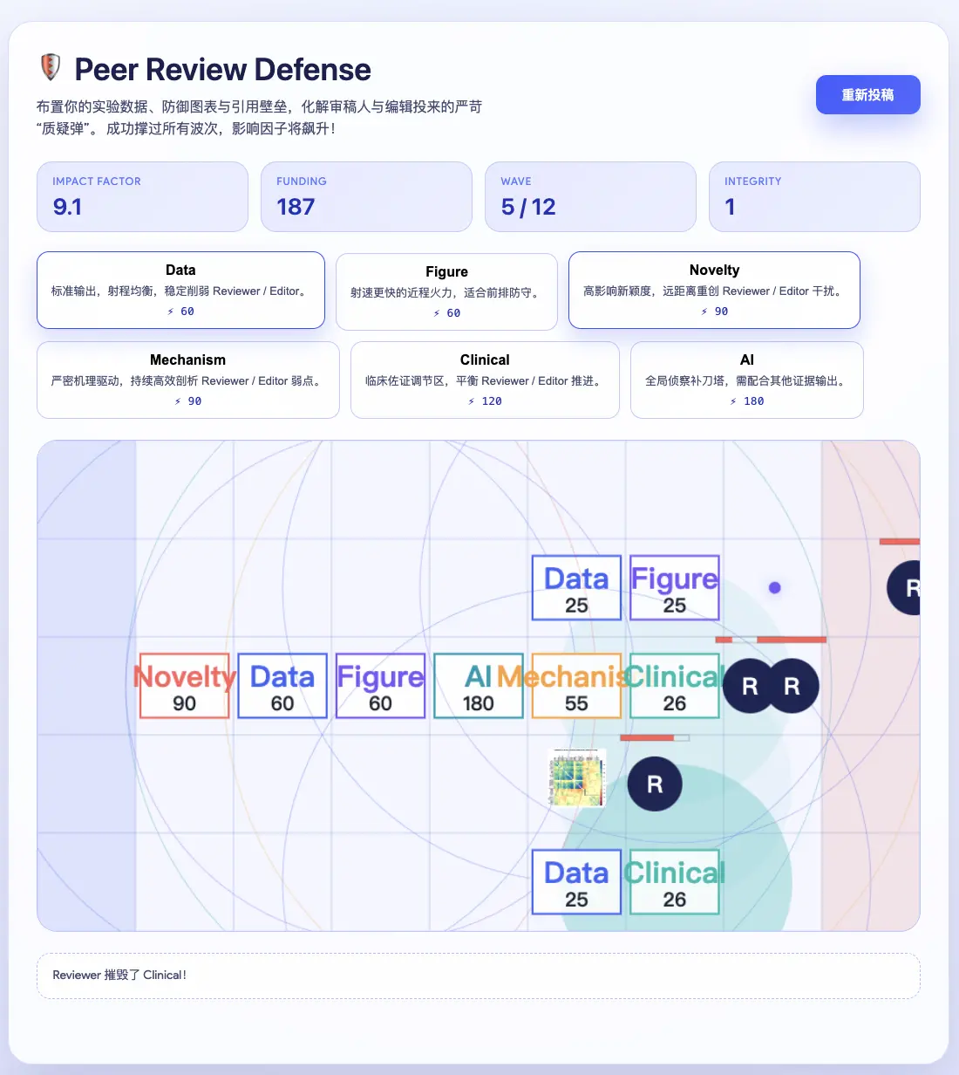Click the Data 25 tower in the top row
This screenshot has width=959, height=1075.
[x=575, y=587]
